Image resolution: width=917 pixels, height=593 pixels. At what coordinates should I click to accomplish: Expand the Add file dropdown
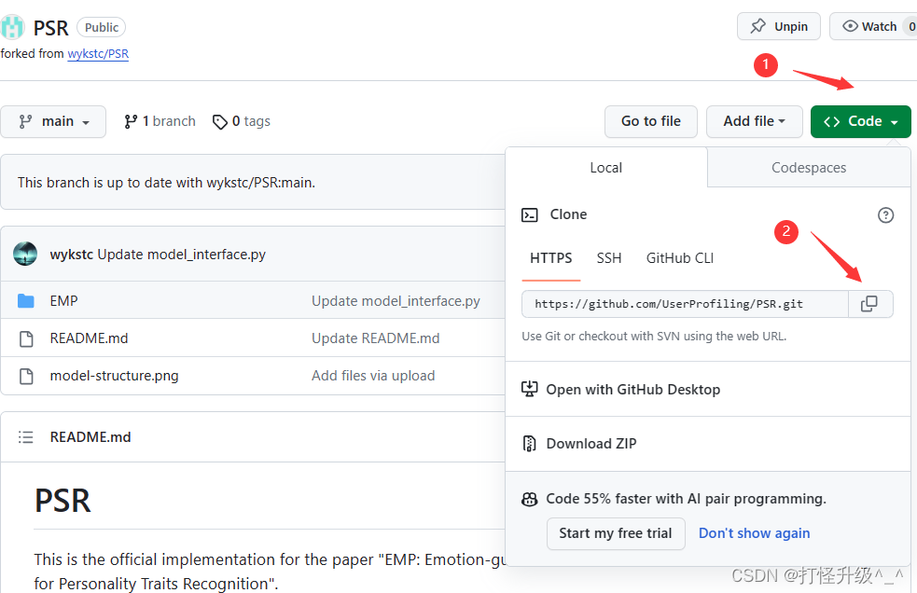click(754, 121)
